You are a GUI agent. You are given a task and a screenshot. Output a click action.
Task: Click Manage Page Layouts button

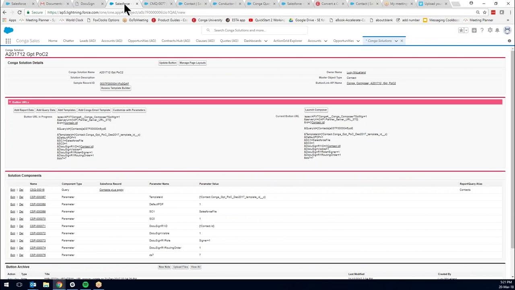193,63
